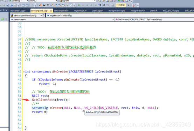Click the grey clock icon before 十六进制
The width and height of the screenshot is (194, 131).
112,5
